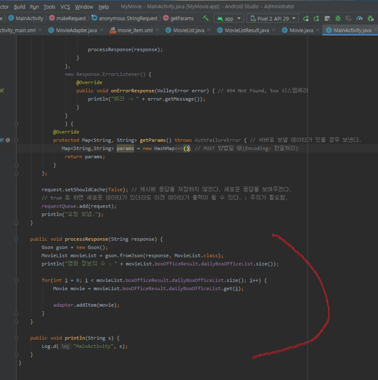
Task: Click the green Debug app bug icon
Action: pos(338,19)
